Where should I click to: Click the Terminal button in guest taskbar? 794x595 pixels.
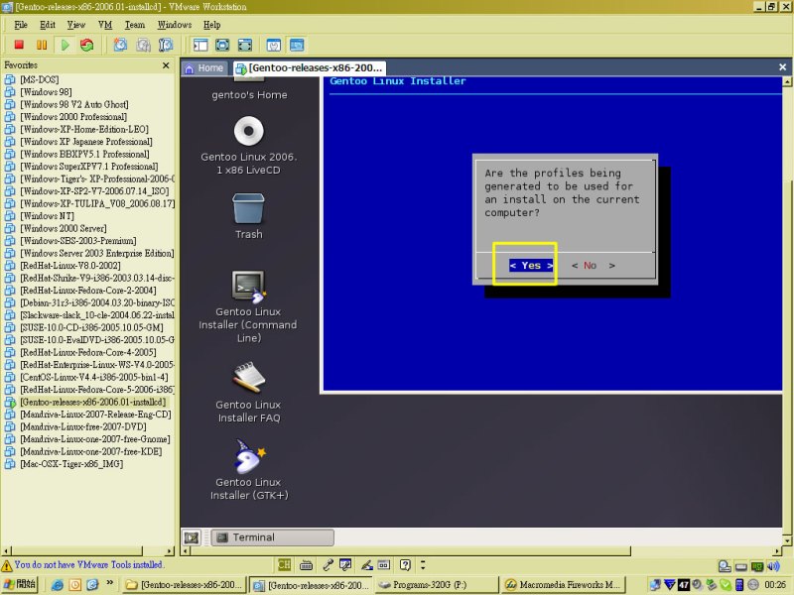point(252,537)
